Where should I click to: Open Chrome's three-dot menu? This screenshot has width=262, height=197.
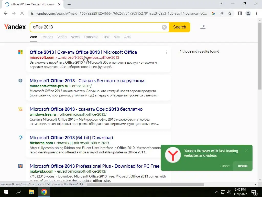pos(256,13)
